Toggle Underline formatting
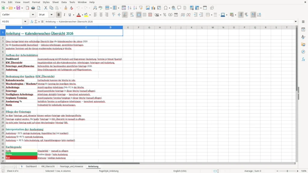The image size is (308, 173). pos(70,15)
